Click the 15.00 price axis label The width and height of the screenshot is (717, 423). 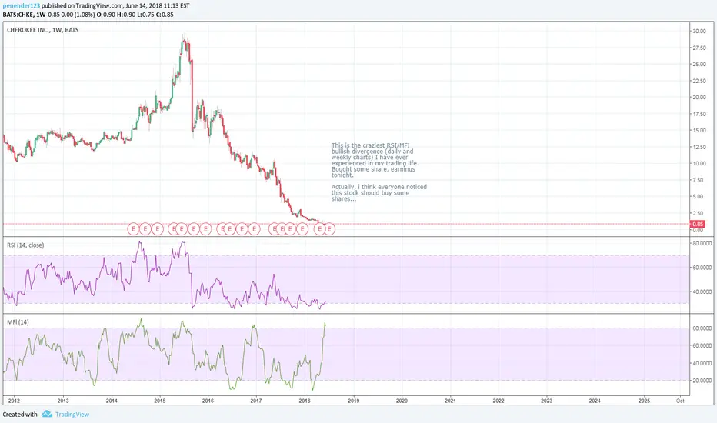click(x=699, y=130)
